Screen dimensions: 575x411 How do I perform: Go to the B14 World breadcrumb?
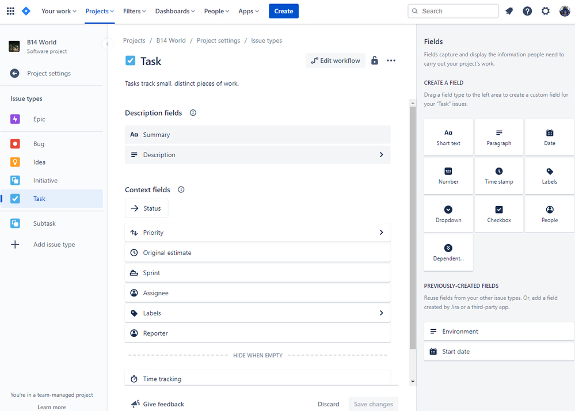171,40
